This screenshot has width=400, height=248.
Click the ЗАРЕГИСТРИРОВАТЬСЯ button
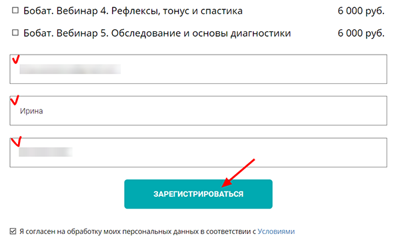(x=198, y=194)
